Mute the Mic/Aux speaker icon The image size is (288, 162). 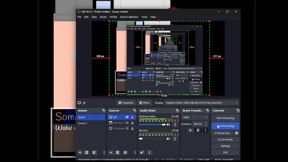point(168,139)
